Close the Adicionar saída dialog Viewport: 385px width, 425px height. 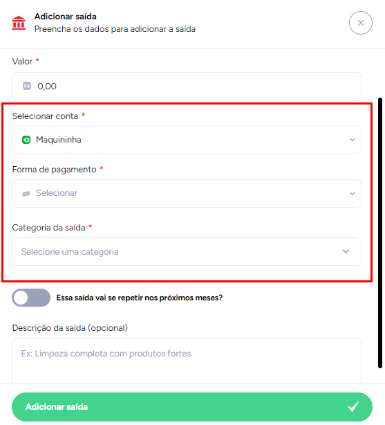(x=360, y=23)
